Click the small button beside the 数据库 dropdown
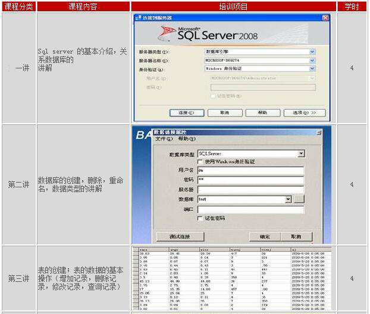The width and height of the screenshot is (370, 314). [x=299, y=199]
